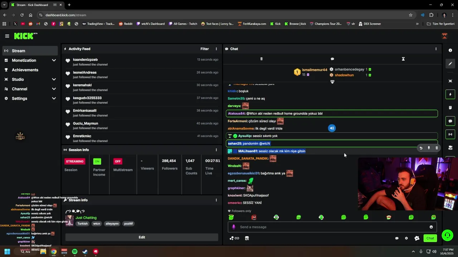Viewport: 458px width, 257px height.
Task: Click the badge icon left of Chat button
Action: (x=417, y=238)
